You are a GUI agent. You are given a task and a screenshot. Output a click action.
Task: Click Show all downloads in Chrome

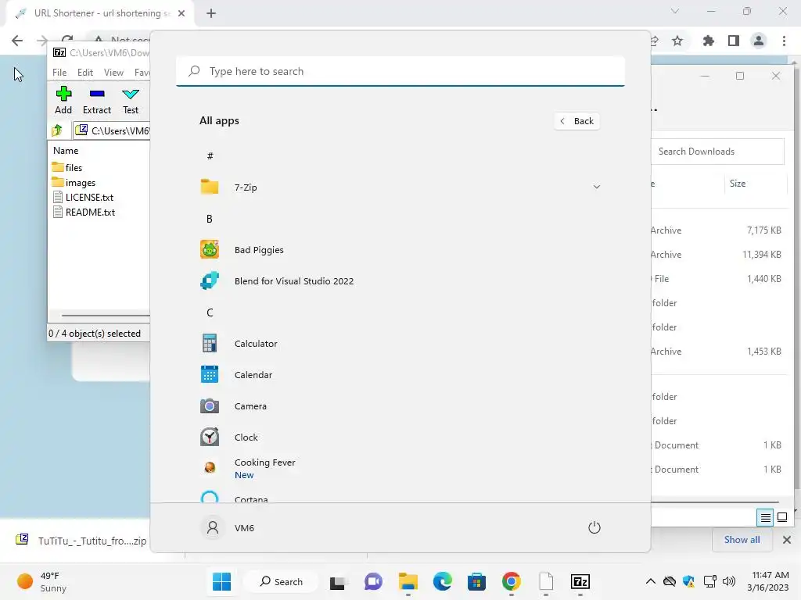742,540
